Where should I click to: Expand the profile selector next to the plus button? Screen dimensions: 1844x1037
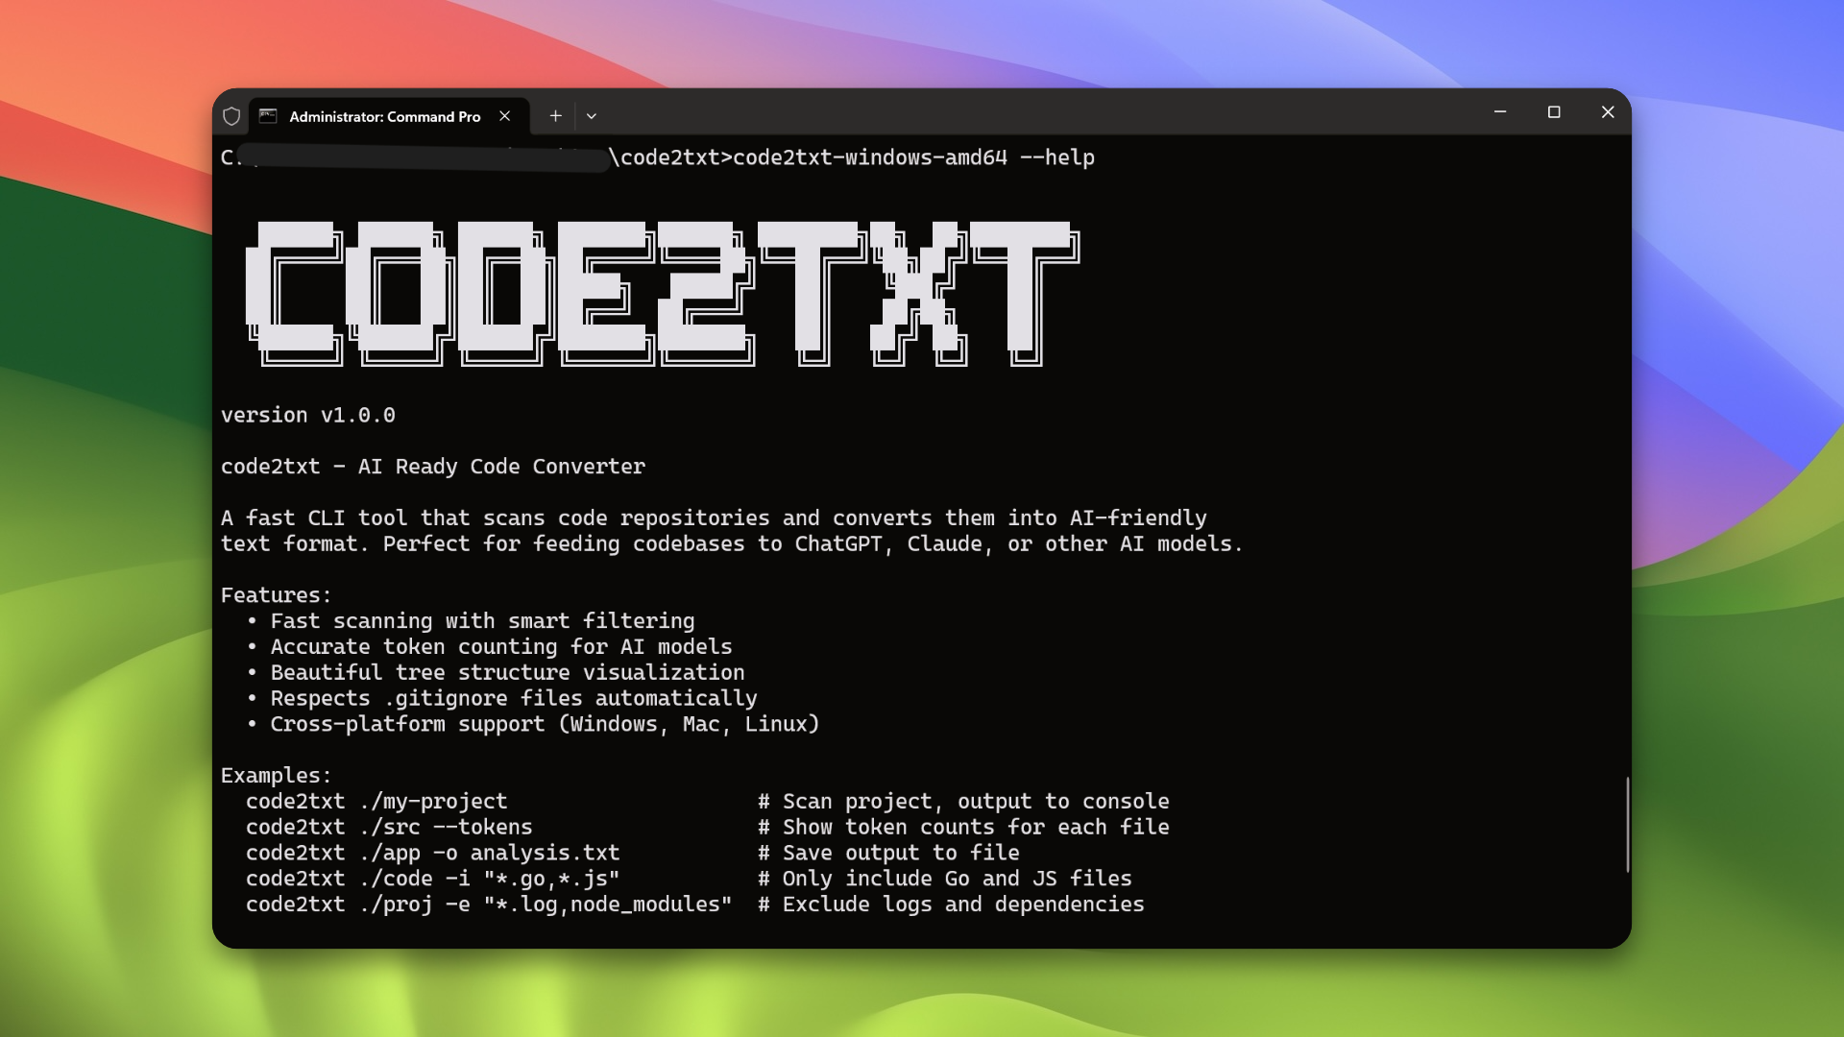click(x=592, y=115)
